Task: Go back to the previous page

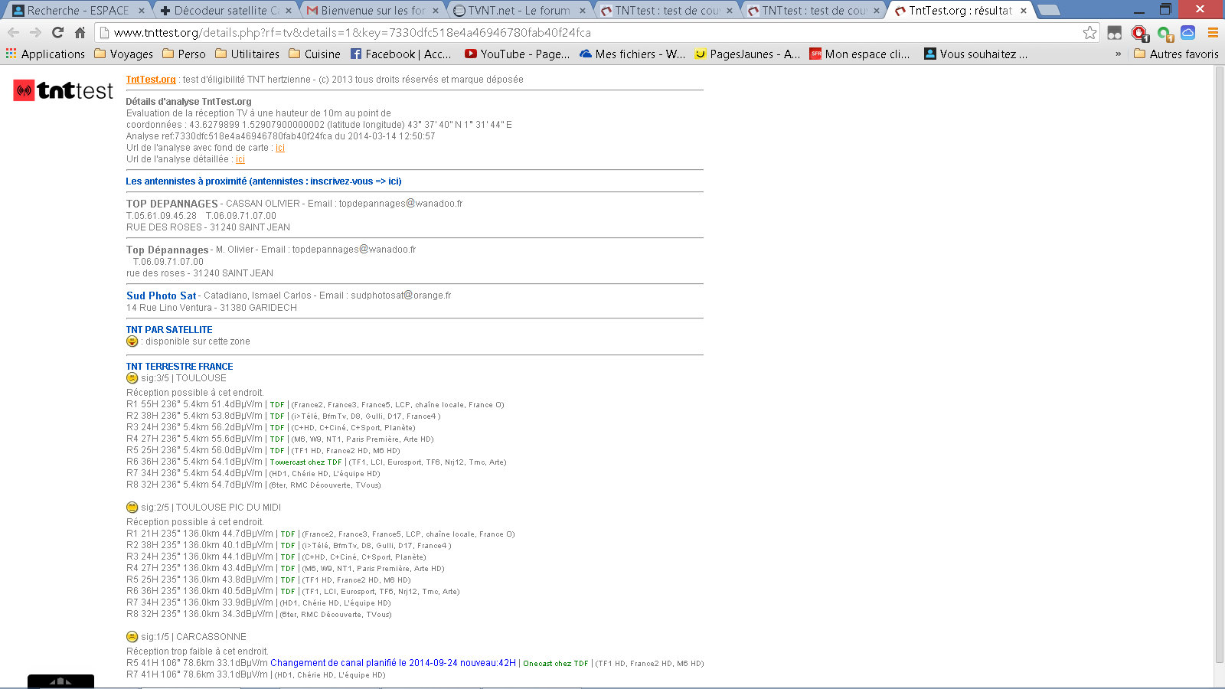Action: point(13,33)
